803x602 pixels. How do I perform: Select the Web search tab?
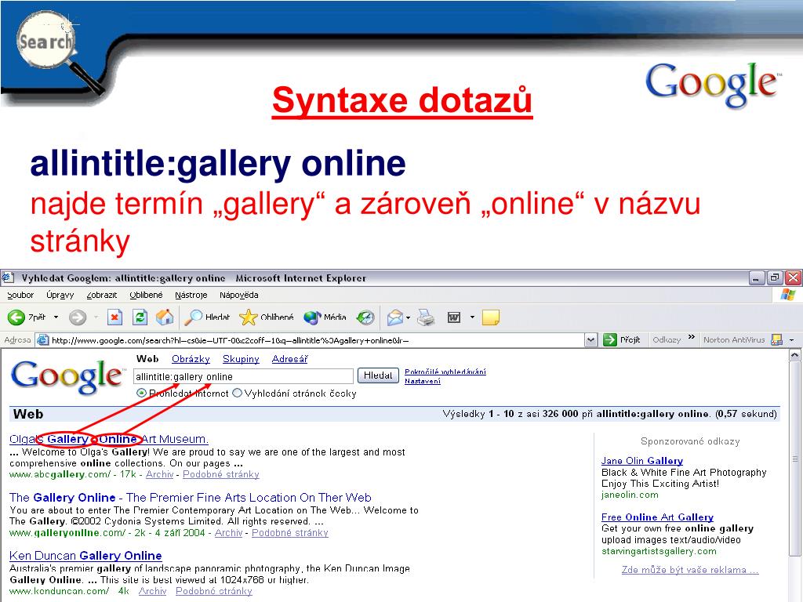147,359
